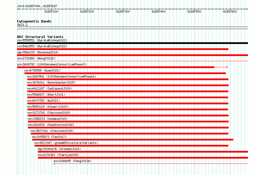Screen dimensions: 256x175
Task: Click the red nsv6412187 variant bar
Action: 128,91
